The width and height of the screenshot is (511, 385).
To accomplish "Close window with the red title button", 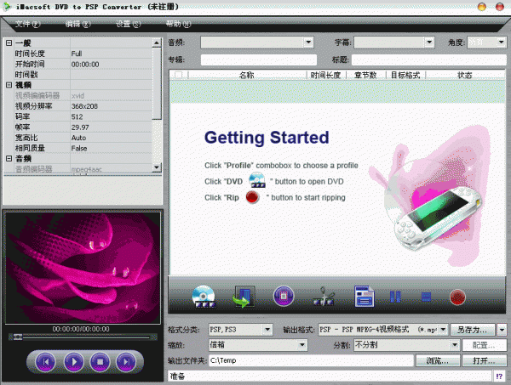I will (x=500, y=7).
